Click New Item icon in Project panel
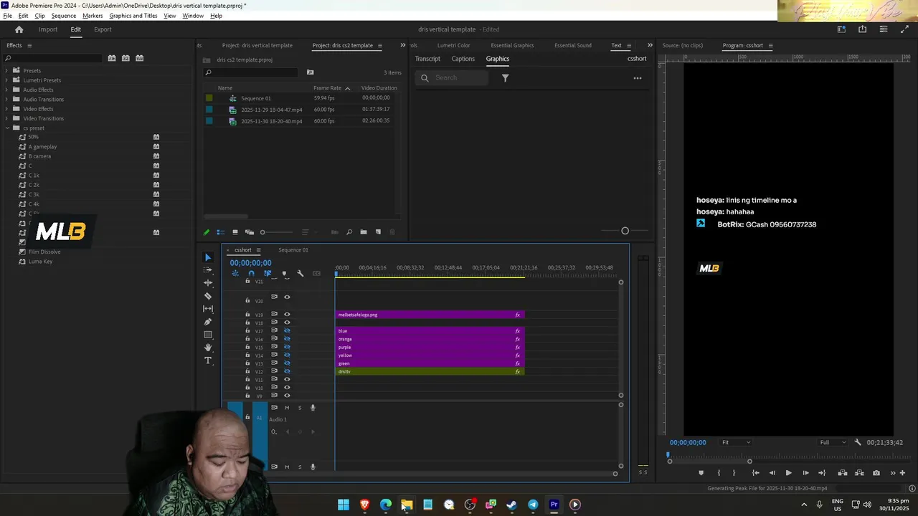The width and height of the screenshot is (918, 516). click(378, 232)
